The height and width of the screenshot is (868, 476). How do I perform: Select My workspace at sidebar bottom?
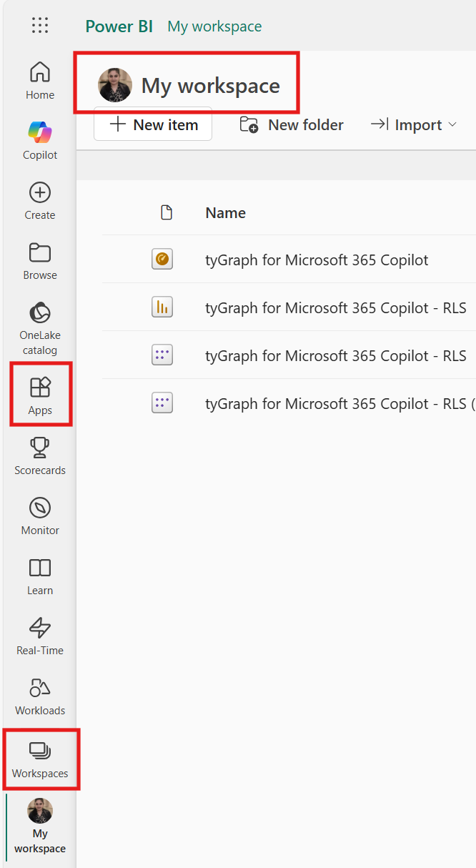click(40, 826)
